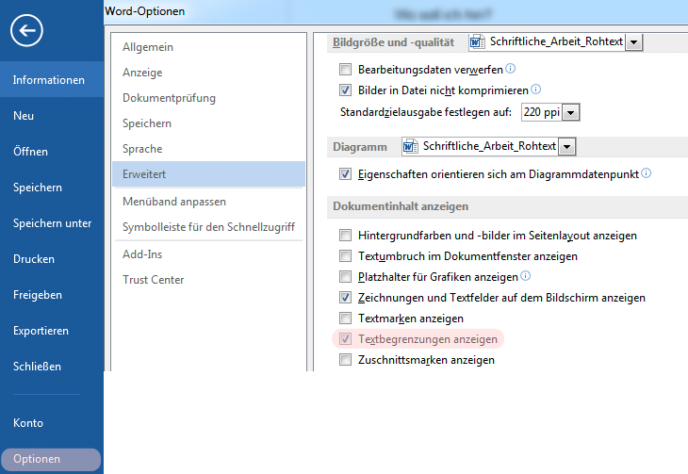Viewport: 688px width, 474px height.
Task: Click info icon beside Bilder nicht komprimieren
Action: [x=536, y=90]
